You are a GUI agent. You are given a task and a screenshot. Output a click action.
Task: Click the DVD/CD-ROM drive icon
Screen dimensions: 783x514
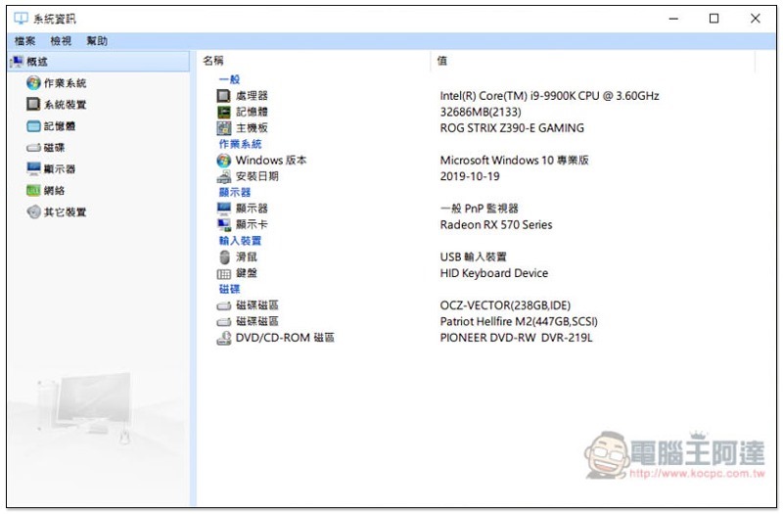tap(224, 338)
